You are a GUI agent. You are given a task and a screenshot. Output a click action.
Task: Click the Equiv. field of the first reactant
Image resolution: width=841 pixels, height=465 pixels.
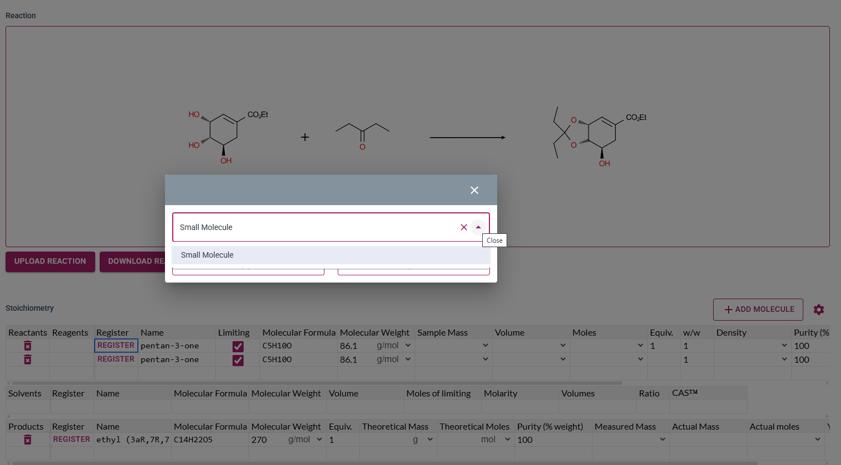(x=663, y=346)
